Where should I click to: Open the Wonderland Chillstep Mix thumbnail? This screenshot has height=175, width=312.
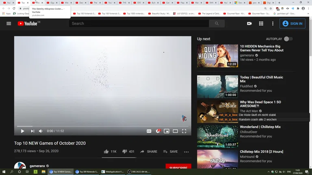(x=217, y=136)
